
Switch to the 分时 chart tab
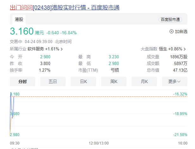[x=23, y=81]
